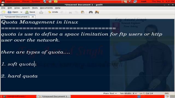
Task: Paste with the clipboard icon
Action: 83,12
